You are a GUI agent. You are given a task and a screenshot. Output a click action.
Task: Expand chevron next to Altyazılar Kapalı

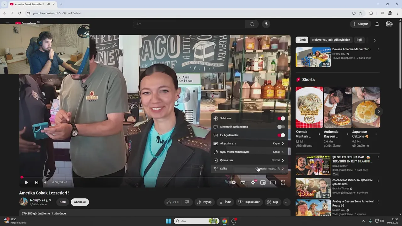tap(283, 143)
